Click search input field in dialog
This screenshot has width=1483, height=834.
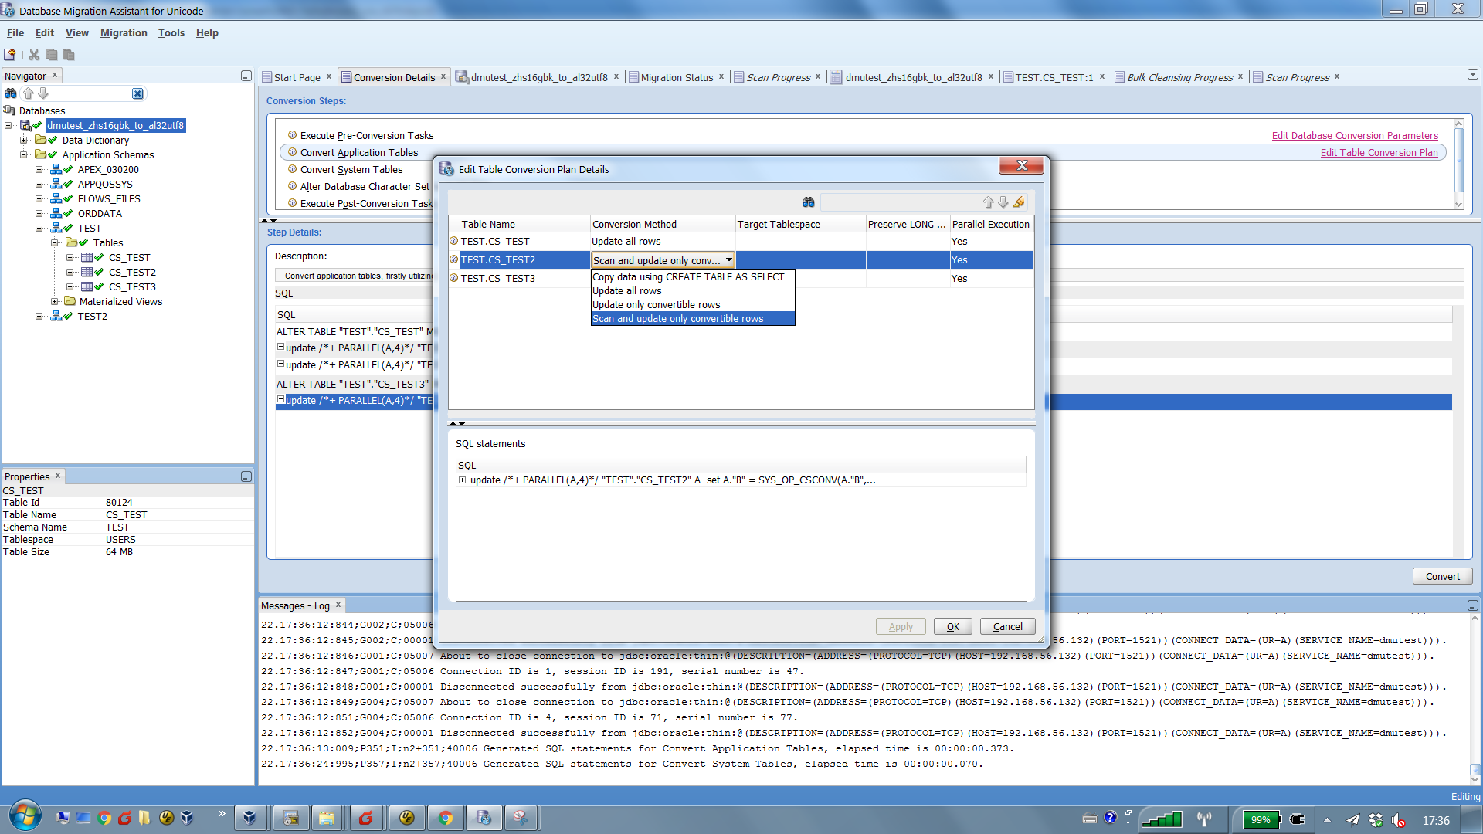(899, 202)
